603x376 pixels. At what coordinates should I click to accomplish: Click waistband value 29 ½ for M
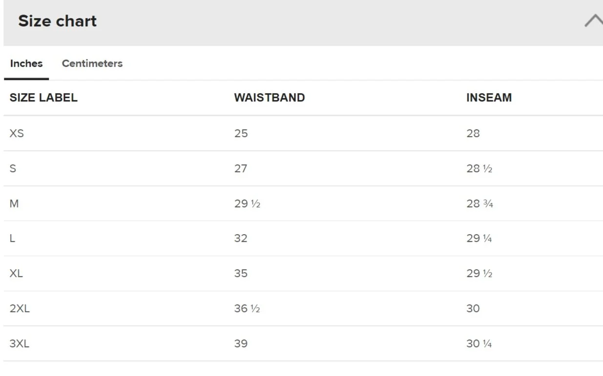point(247,203)
